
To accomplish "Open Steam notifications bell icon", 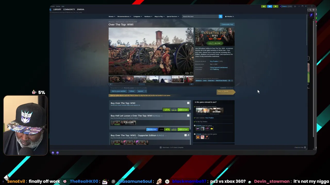I will [276, 6].
